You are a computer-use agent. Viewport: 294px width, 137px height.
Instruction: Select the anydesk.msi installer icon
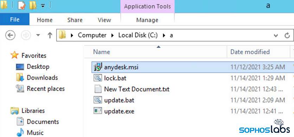tap(98, 67)
